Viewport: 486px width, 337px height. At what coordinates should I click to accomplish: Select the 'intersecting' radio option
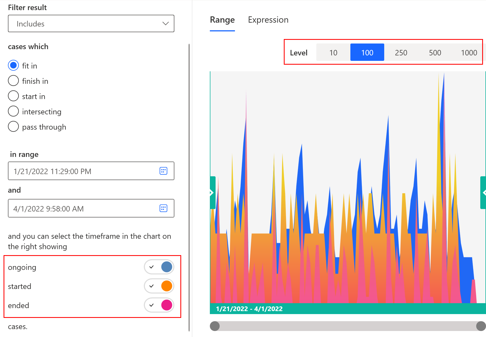(x=13, y=111)
